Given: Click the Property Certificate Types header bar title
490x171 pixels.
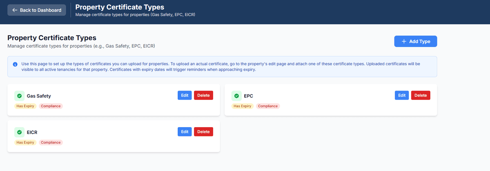Looking at the screenshot, I should [x=120, y=7].
